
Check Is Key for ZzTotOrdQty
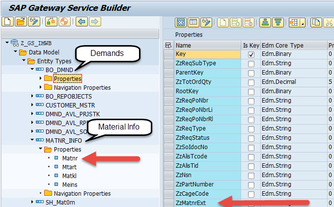[251, 82]
